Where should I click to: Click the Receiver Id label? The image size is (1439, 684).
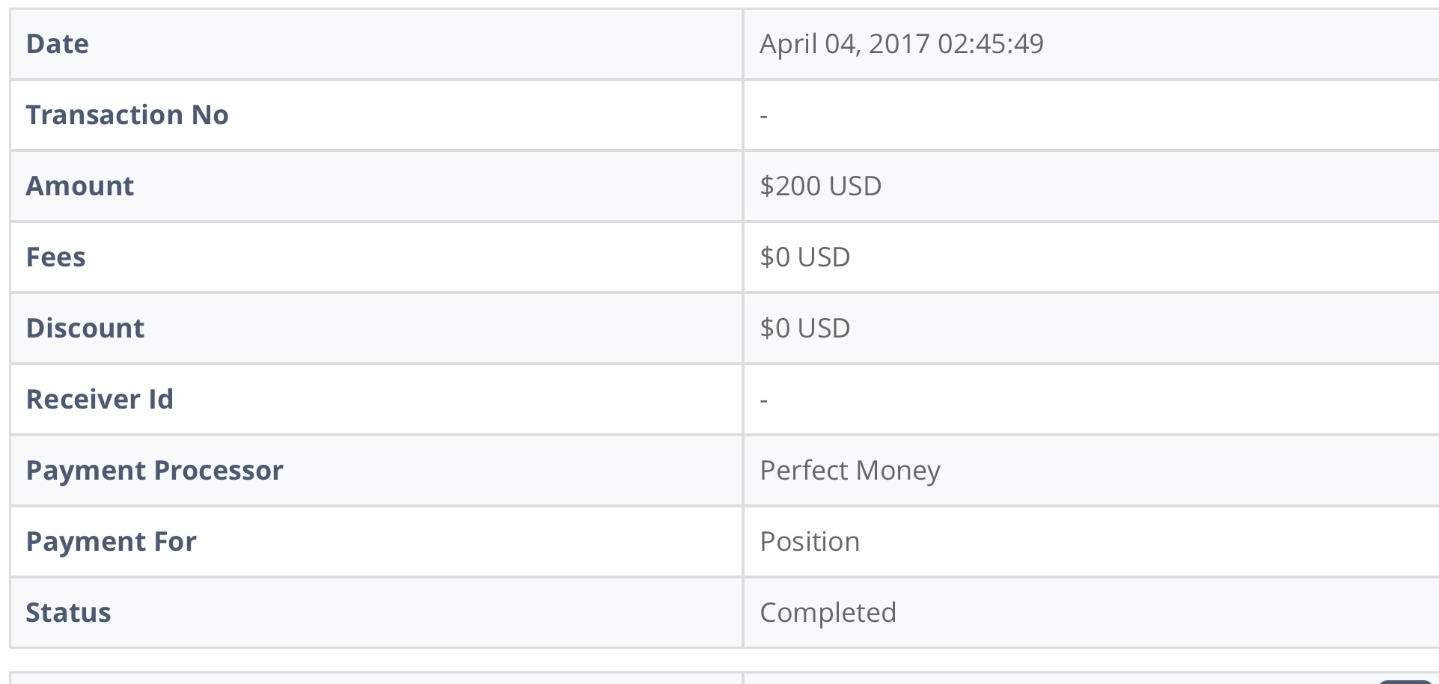100,400
